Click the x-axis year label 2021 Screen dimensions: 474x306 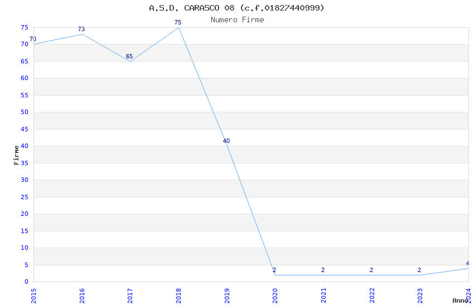coord(323,296)
